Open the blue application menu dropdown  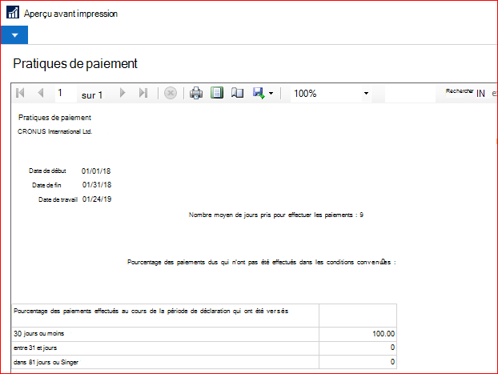[x=14, y=35]
